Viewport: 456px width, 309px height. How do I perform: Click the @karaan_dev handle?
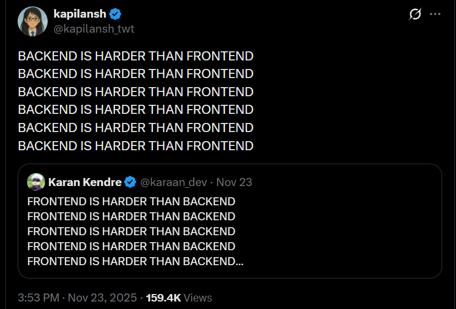[173, 182]
